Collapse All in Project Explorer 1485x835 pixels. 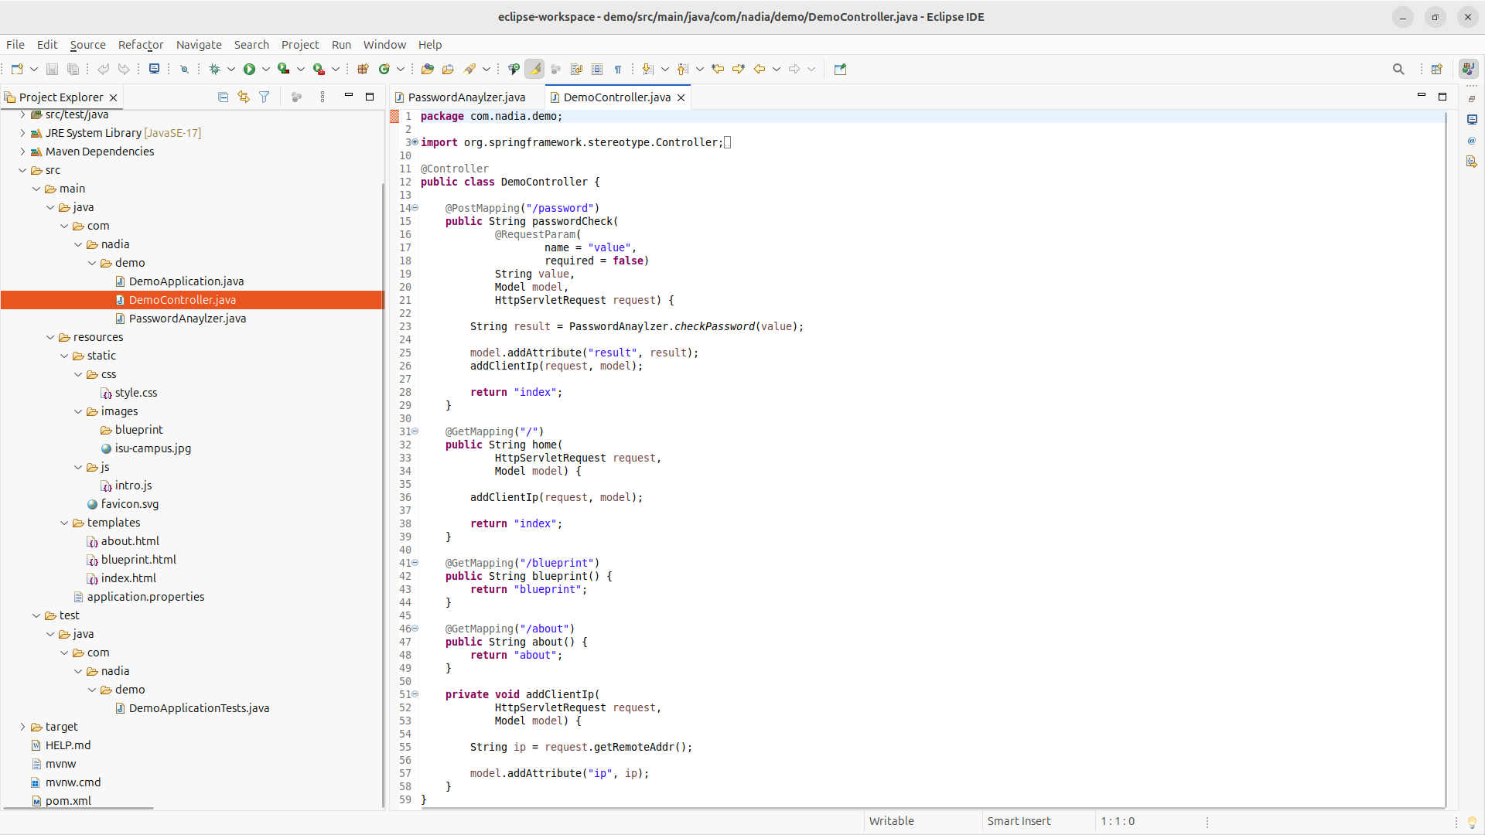(x=223, y=97)
